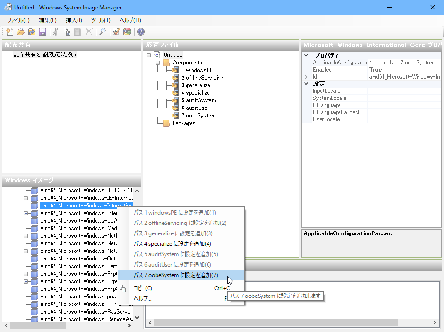Select ヘルプ... in the context menu

[181, 298]
